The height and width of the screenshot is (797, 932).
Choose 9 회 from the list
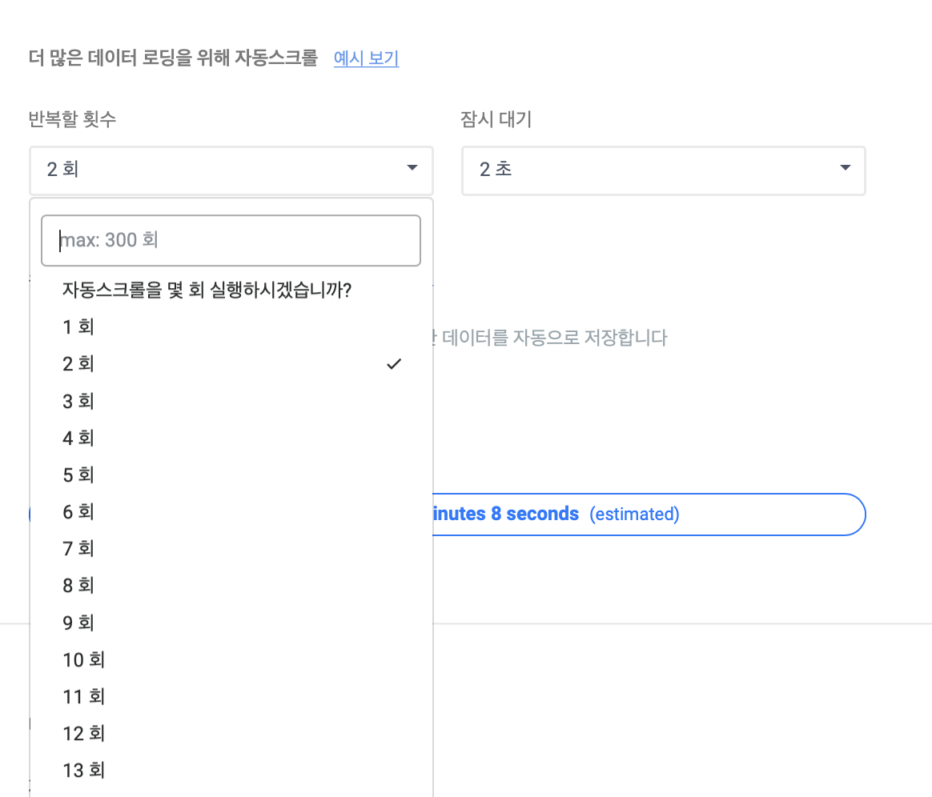pos(78,623)
